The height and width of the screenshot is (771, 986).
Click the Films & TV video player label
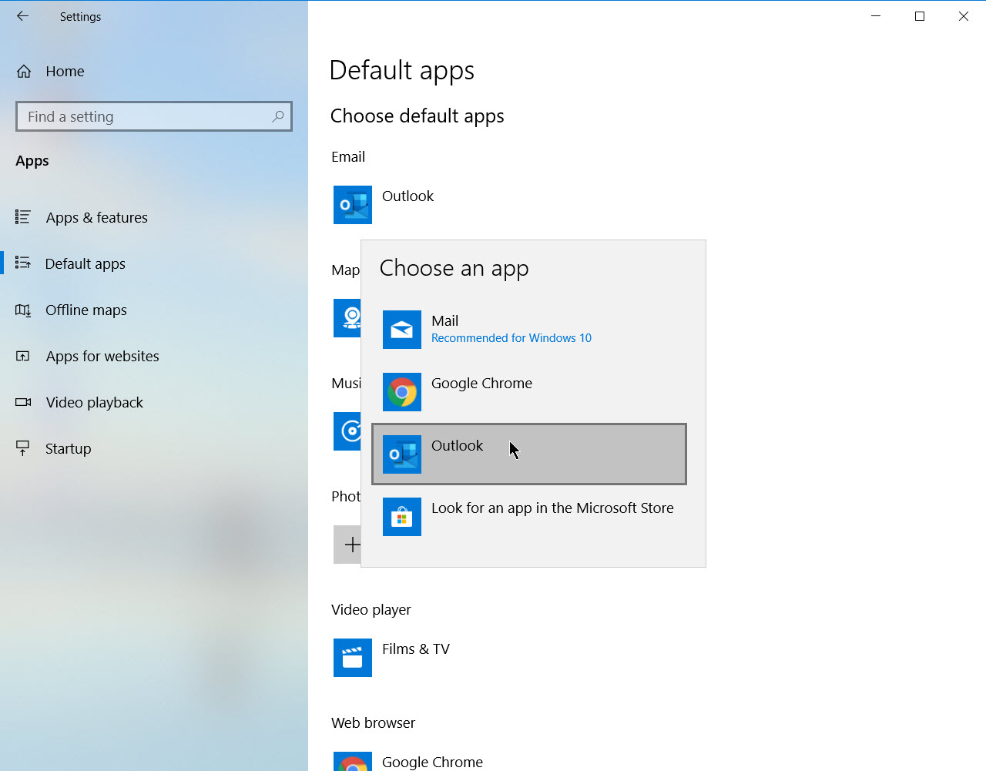click(415, 649)
